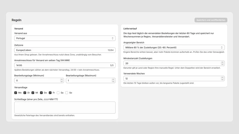
Task: Click the 5/5 character counter
Action: click(x=112, y=65)
